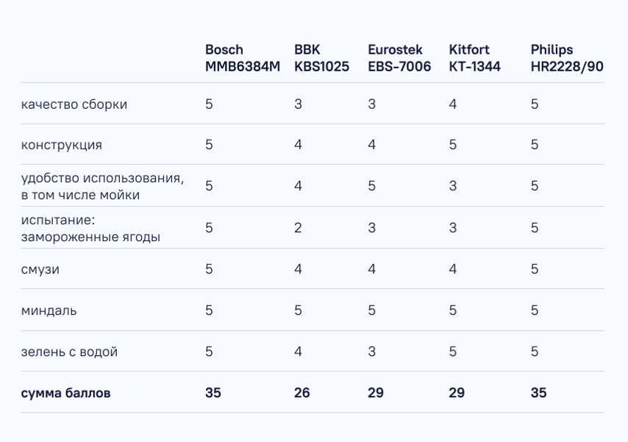The height and width of the screenshot is (442, 628).
Task: Click Kitfort's usability score of 3
Action: [452, 185]
